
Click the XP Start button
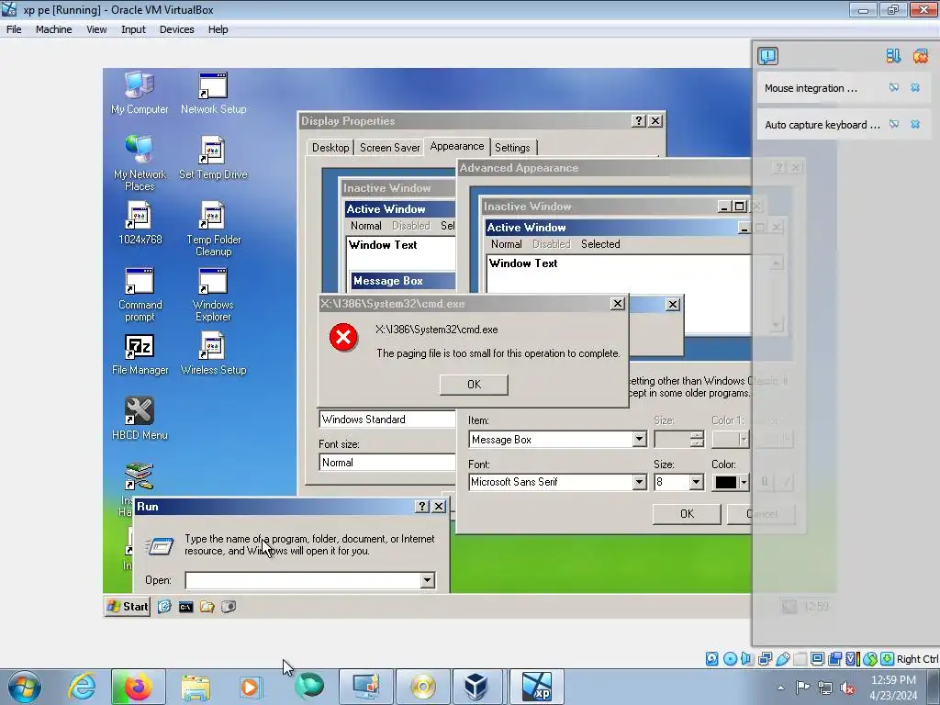(x=127, y=606)
